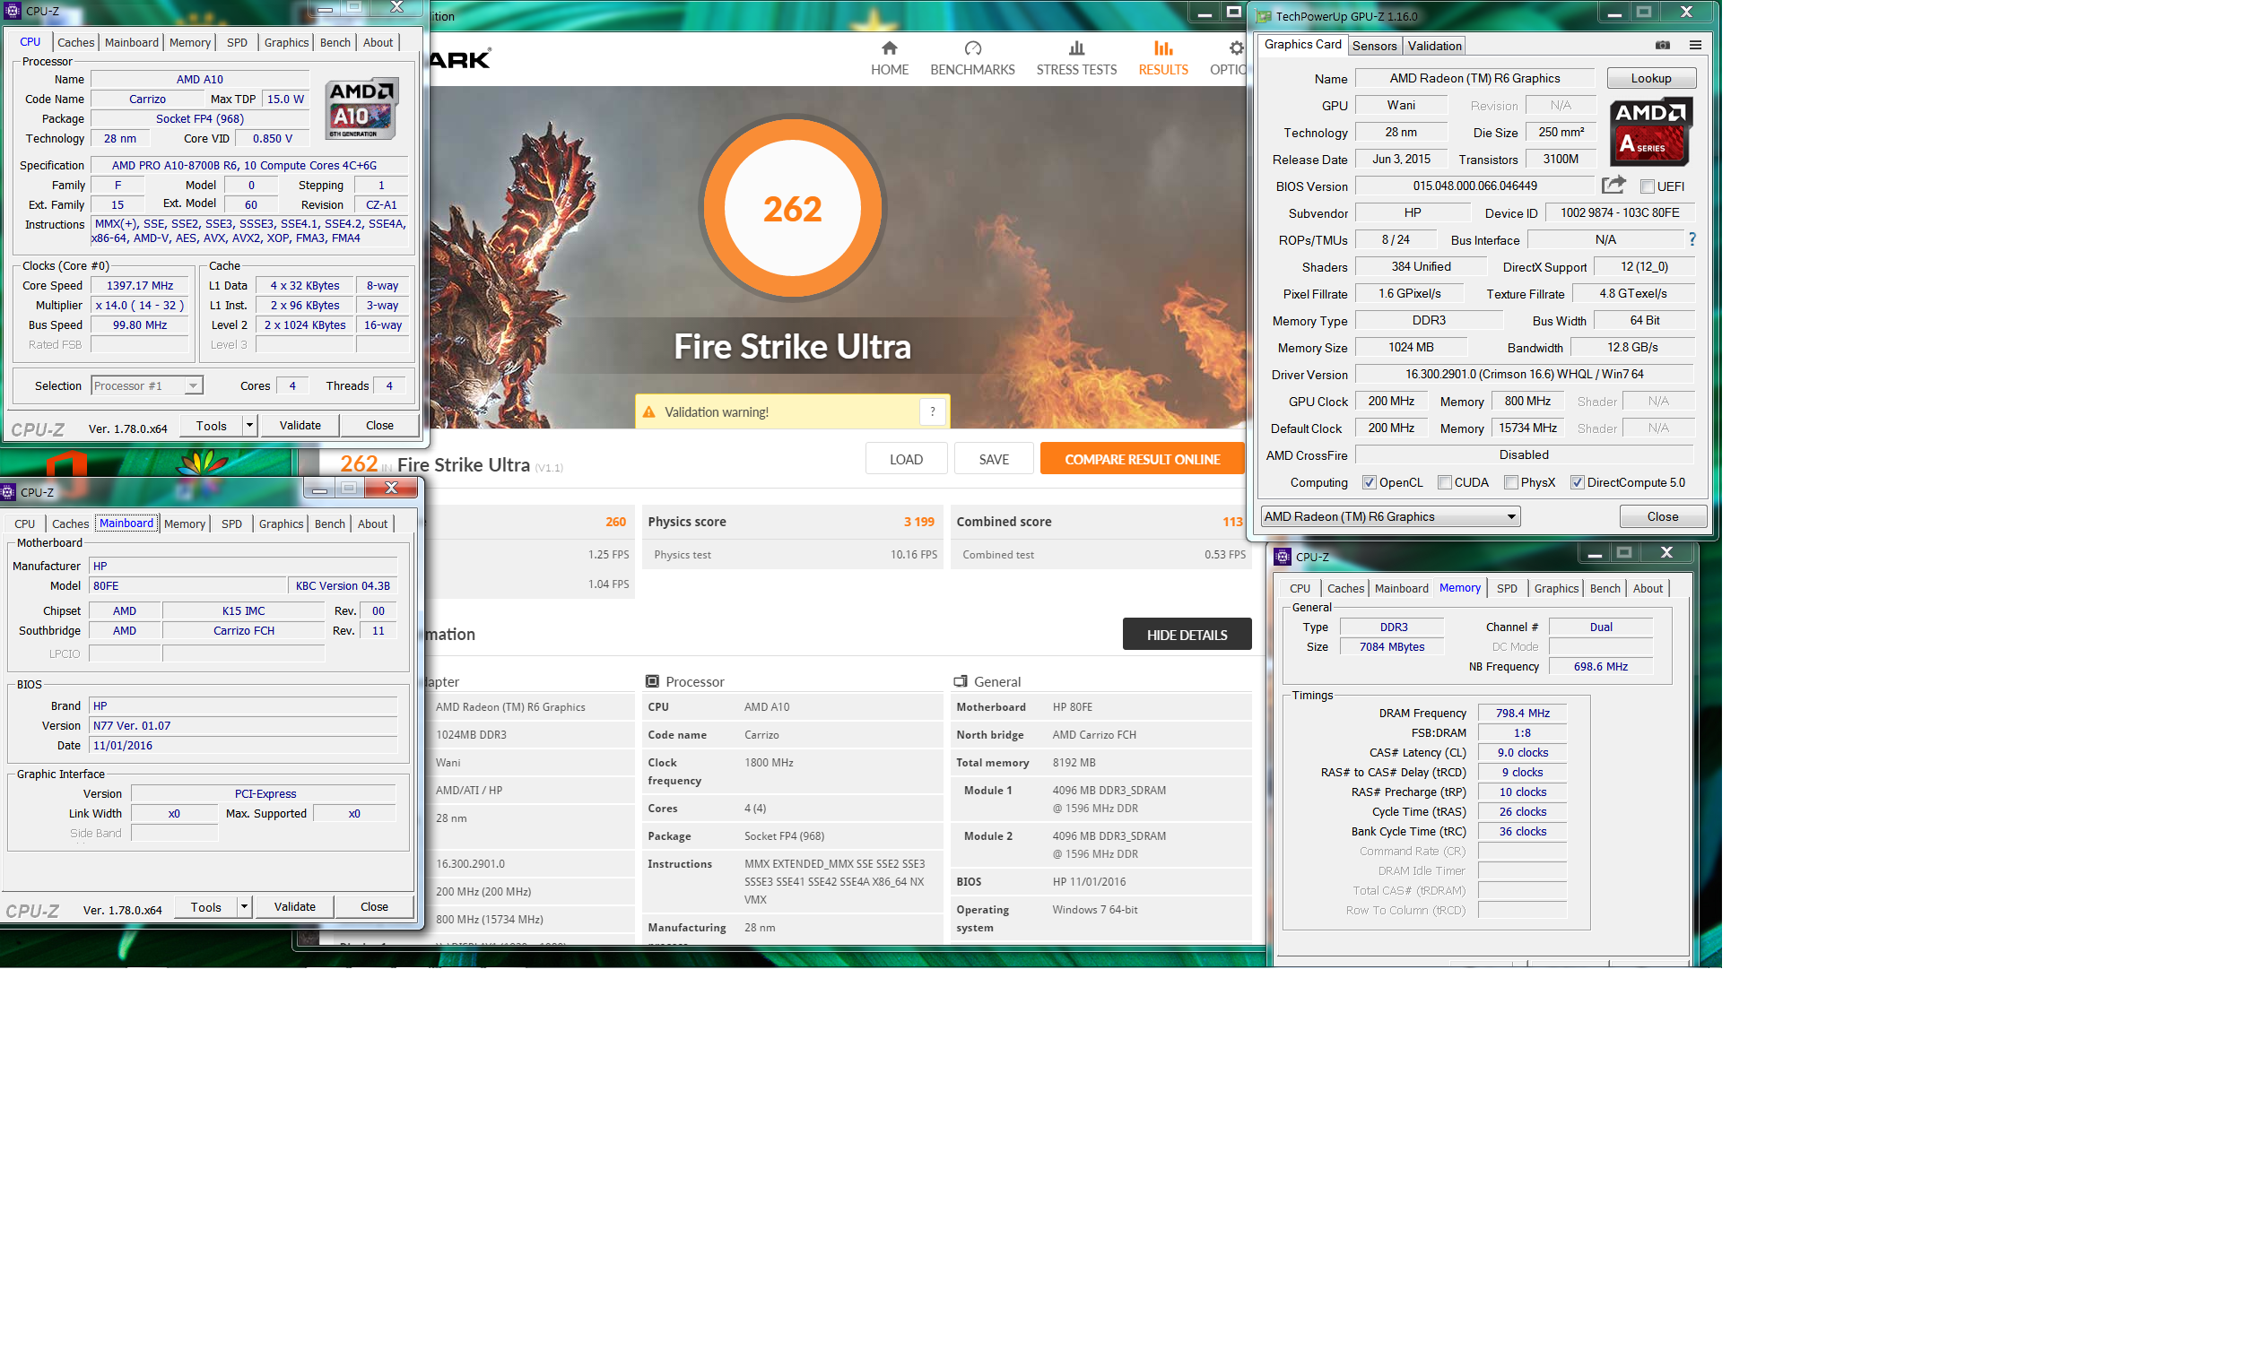Viewport: 2244px width, 1350px height.
Task: Click Tools button in CPU-Z CPU window
Action: (x=210, y=425)
